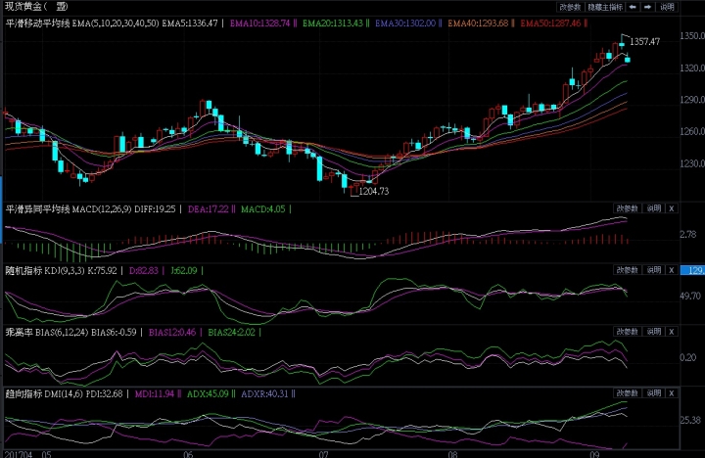Click the 1350.00 price axis label

click(x=692, y=35)
